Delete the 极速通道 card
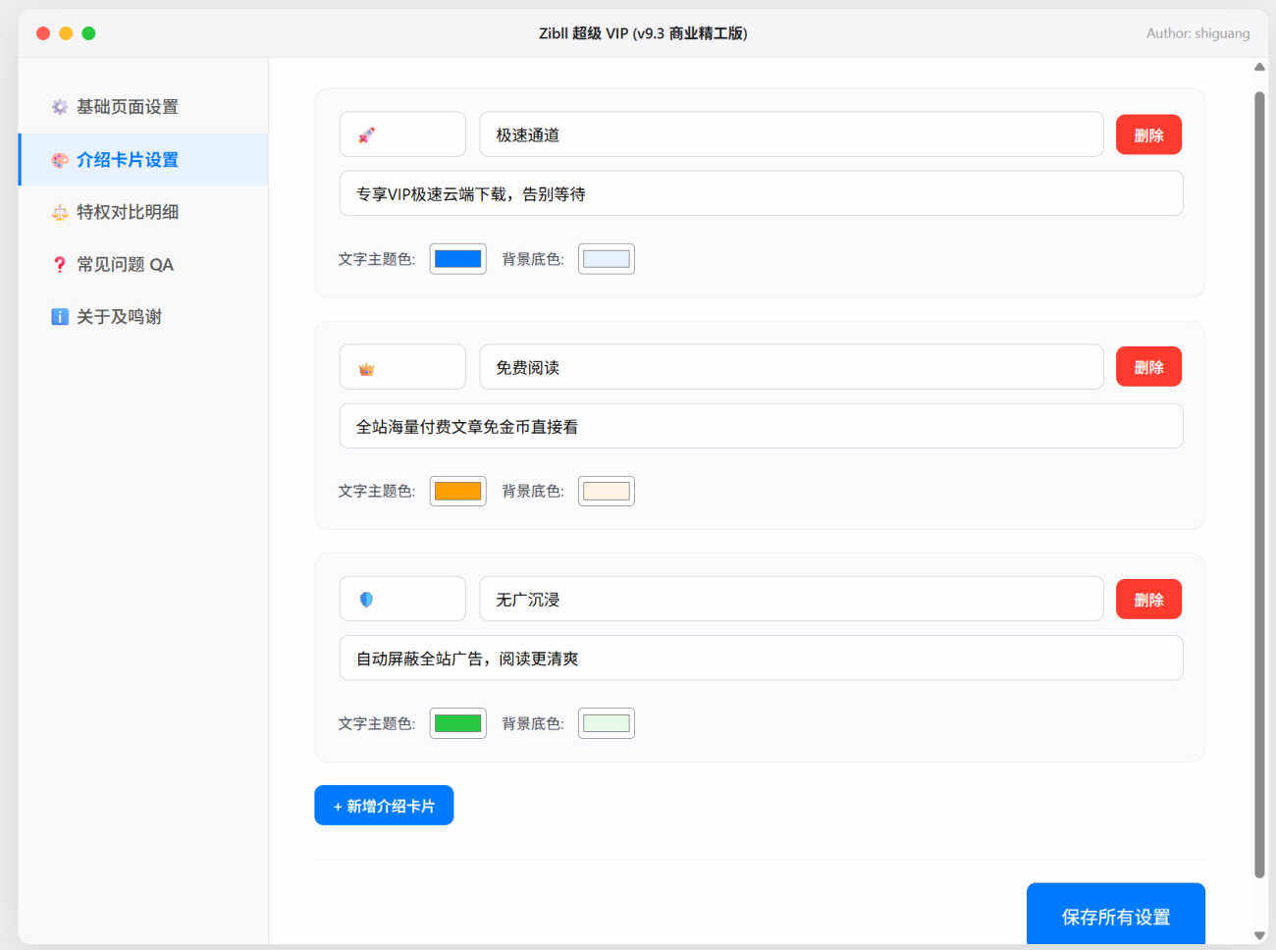Screen dimensions: 1276x950 pyautogui.click(x=1148, y=135)
